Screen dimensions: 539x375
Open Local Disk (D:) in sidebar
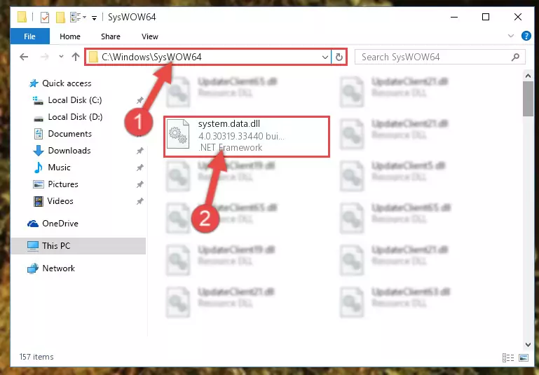(x=75, y=117)
